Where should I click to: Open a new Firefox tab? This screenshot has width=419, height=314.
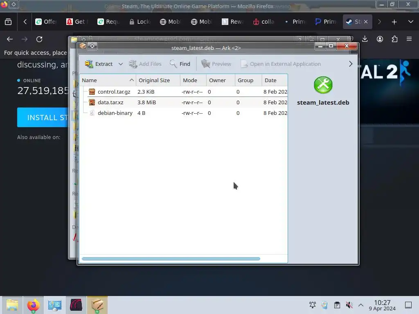click(x=394, y=22)
